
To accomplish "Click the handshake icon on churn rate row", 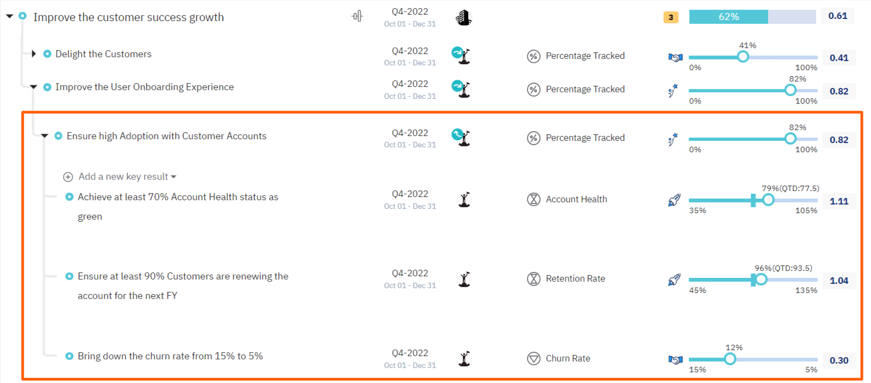I will click(675, 360).
